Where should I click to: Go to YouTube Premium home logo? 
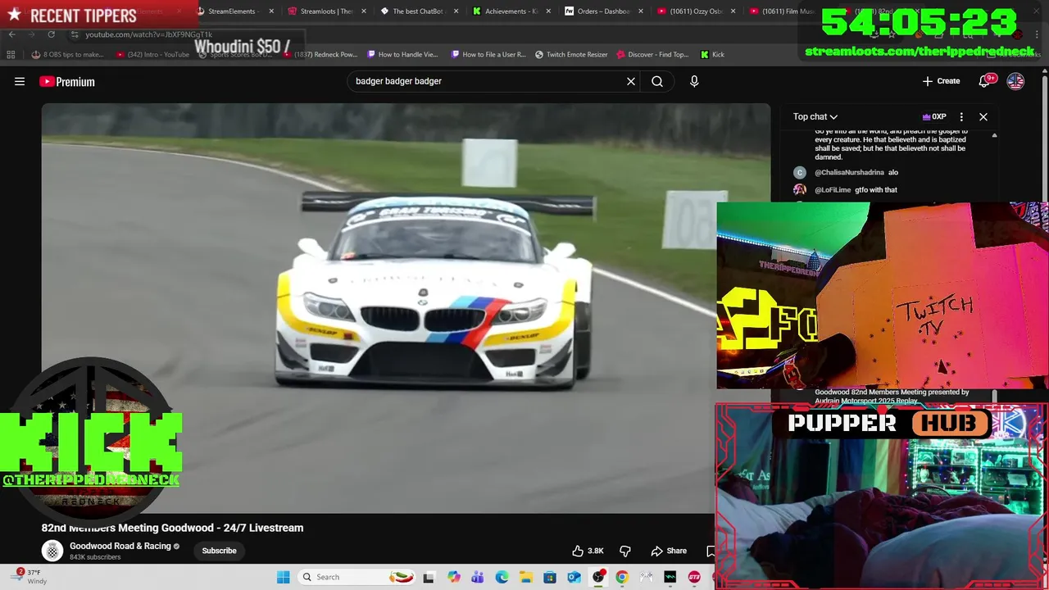(67, 81)
